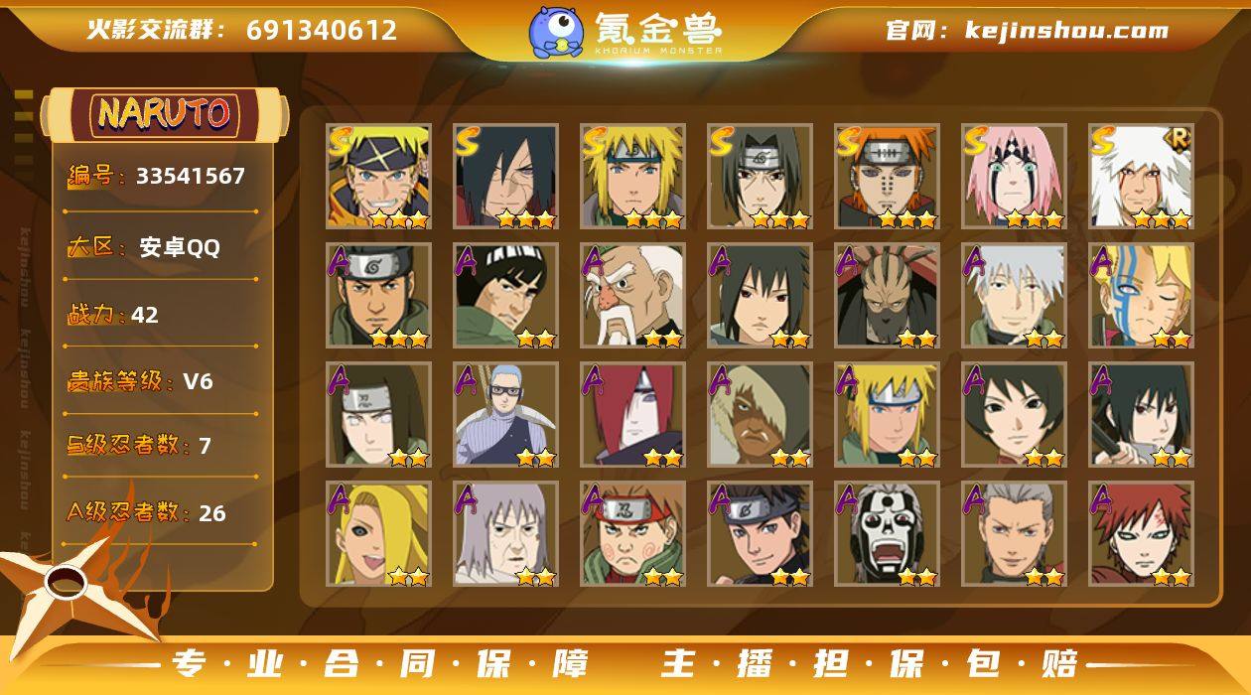This screenshot has height=695, width=1251.
Task: Select the orange-haired Pain S-rank portrait
Action: pyautogui.click(x=887, y=177)
